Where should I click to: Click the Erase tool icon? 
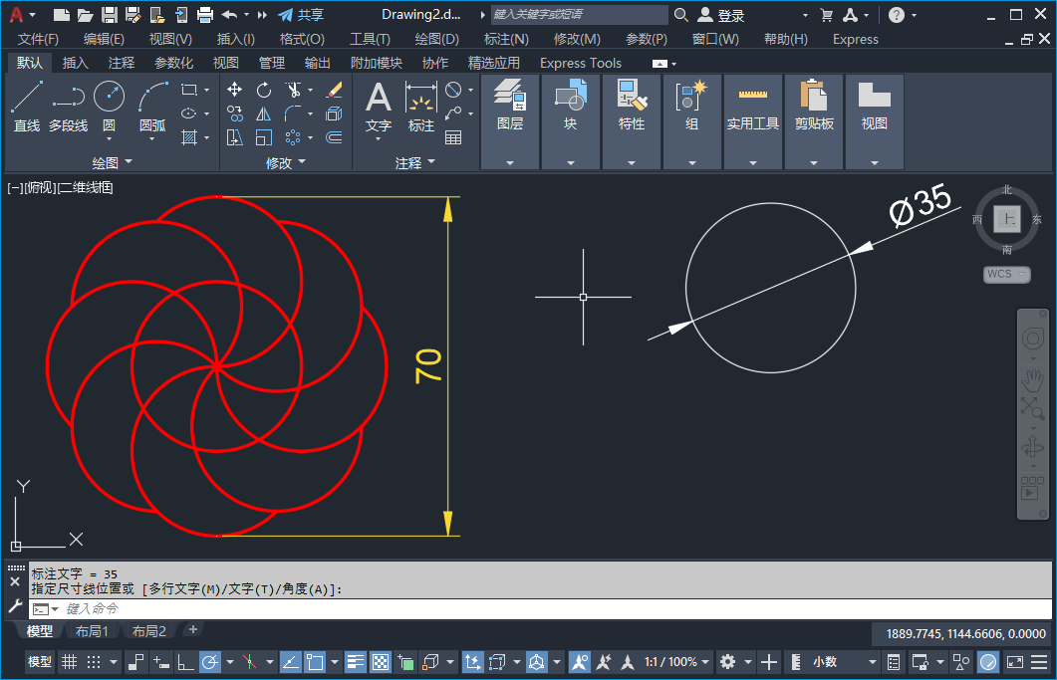point(334,90)
